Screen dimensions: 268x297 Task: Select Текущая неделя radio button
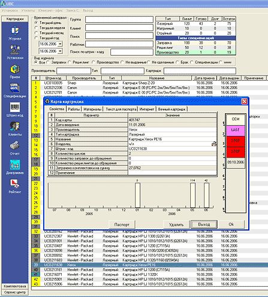point(36,28)
